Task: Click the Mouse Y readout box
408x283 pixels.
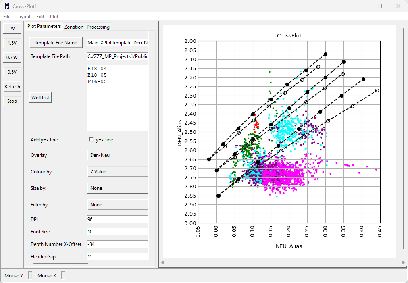Action: pyautogui.click(x=30, y=275)
